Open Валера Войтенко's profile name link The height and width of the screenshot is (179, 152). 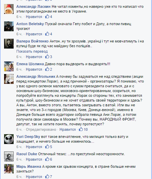click(x=32, y=41)
